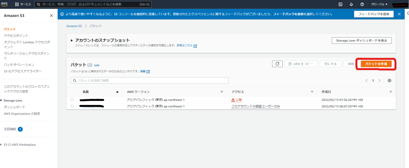The width and height of the screenshot is (409, 168).
Task: Open the グローバル region dropdown
Action: coord(379,4)
